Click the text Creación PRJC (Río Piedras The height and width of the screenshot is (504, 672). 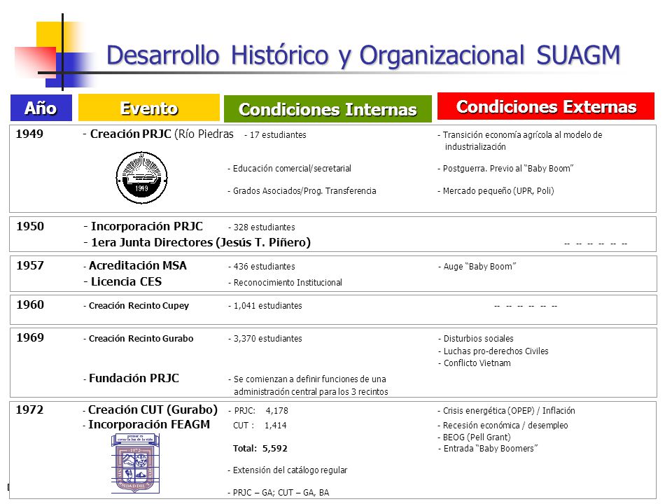pyautogui.click(x=159, y=134)
